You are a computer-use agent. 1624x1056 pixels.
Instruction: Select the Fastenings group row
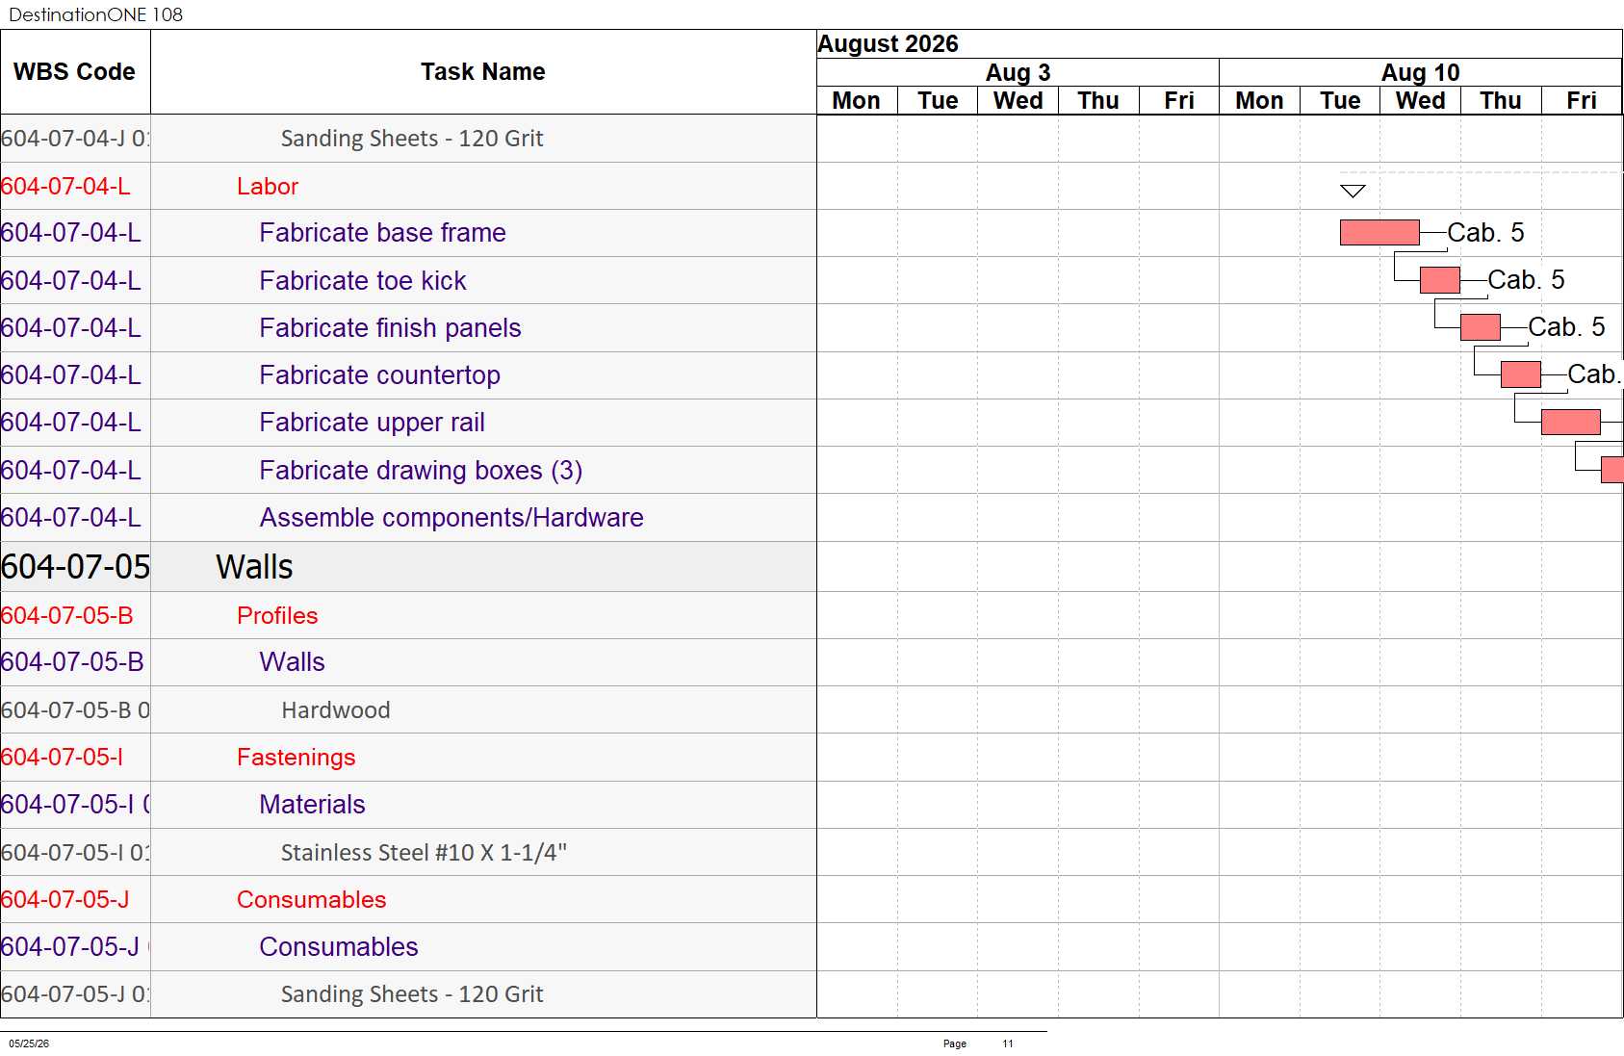pos(408,758)
